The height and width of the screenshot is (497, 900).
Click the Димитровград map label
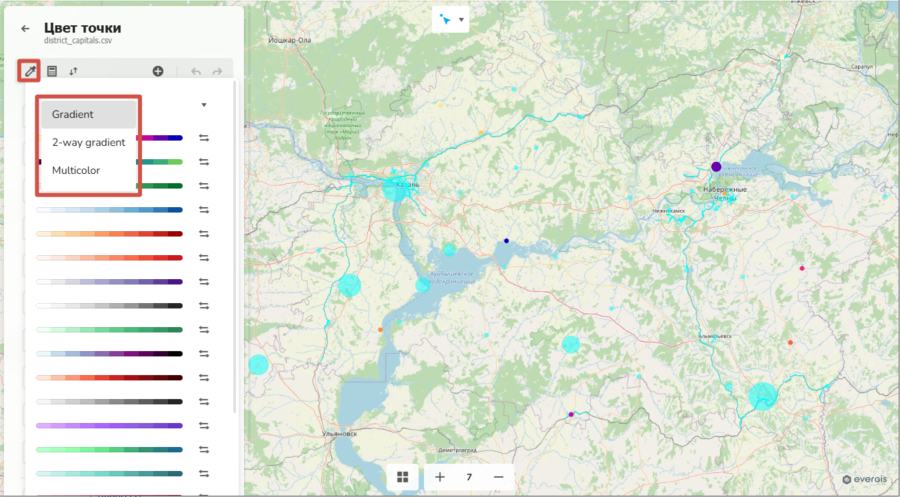pyautogui.click(x=459, y=450)
